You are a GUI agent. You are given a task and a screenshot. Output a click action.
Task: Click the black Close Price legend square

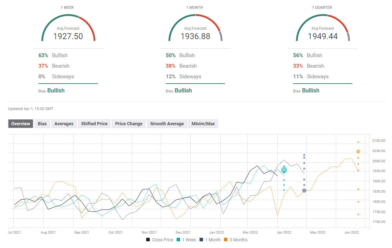point(148,240)
